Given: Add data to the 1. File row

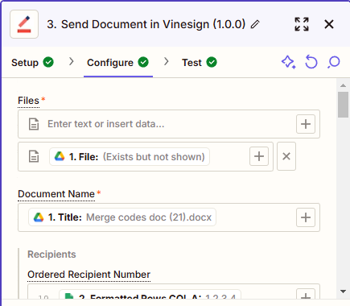Looking at the screenshot, I should point(259,156).
